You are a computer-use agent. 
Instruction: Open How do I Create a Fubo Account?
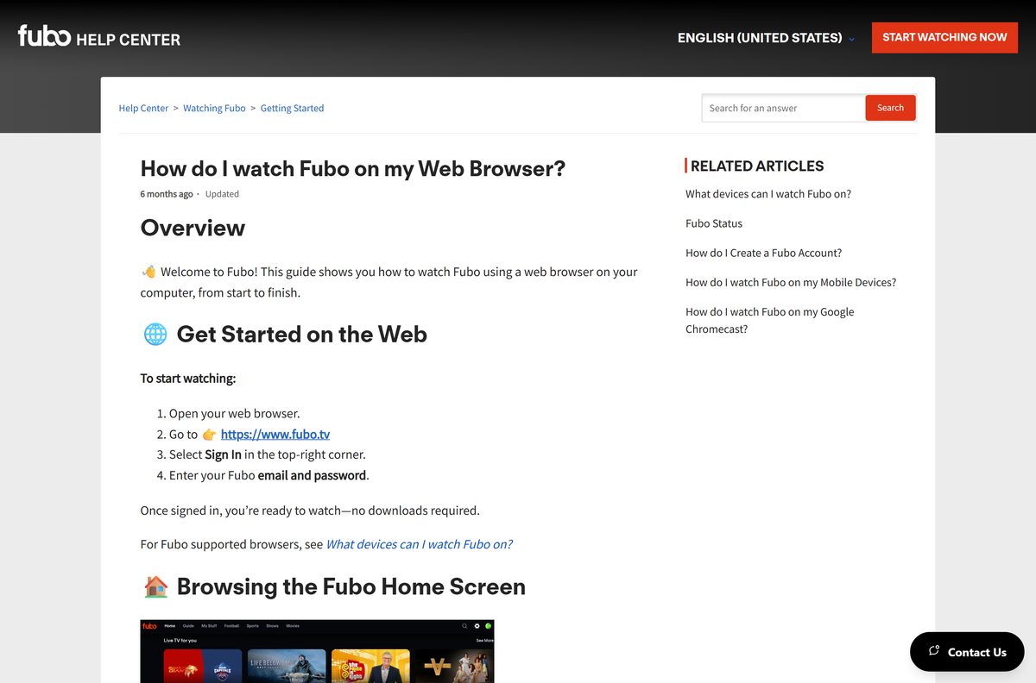[763, 253]
